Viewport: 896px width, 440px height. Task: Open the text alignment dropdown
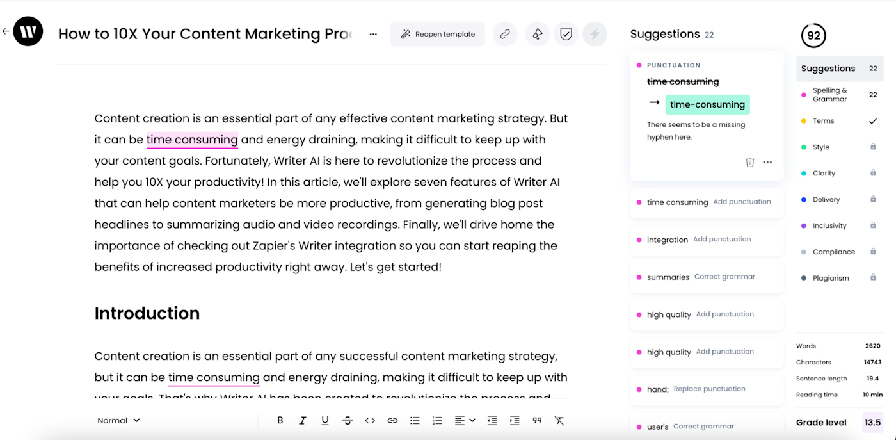pyautogui.click(x=465, y=420)
